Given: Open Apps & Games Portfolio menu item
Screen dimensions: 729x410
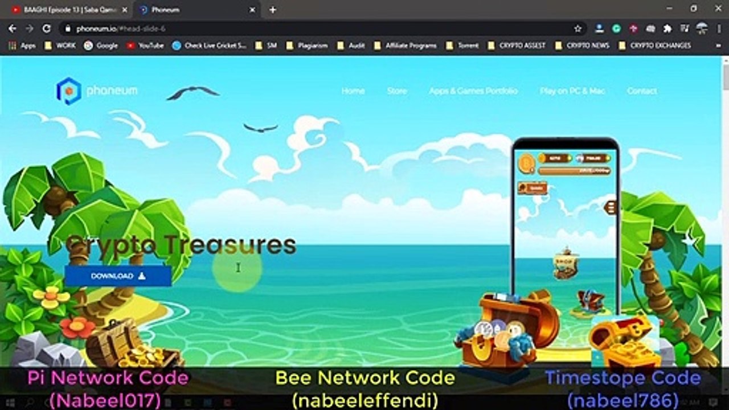Looking at the screenshot, I should (x=473, y=91).
